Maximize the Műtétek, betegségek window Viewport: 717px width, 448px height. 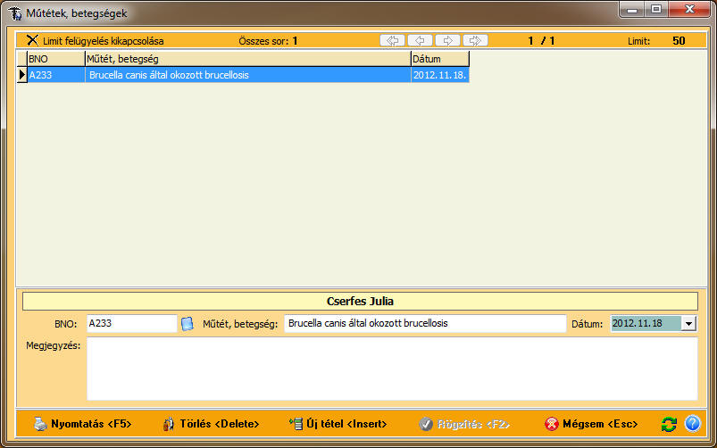coord(656,9)
